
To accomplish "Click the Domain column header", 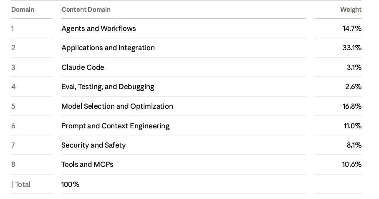I will point(23,10).
